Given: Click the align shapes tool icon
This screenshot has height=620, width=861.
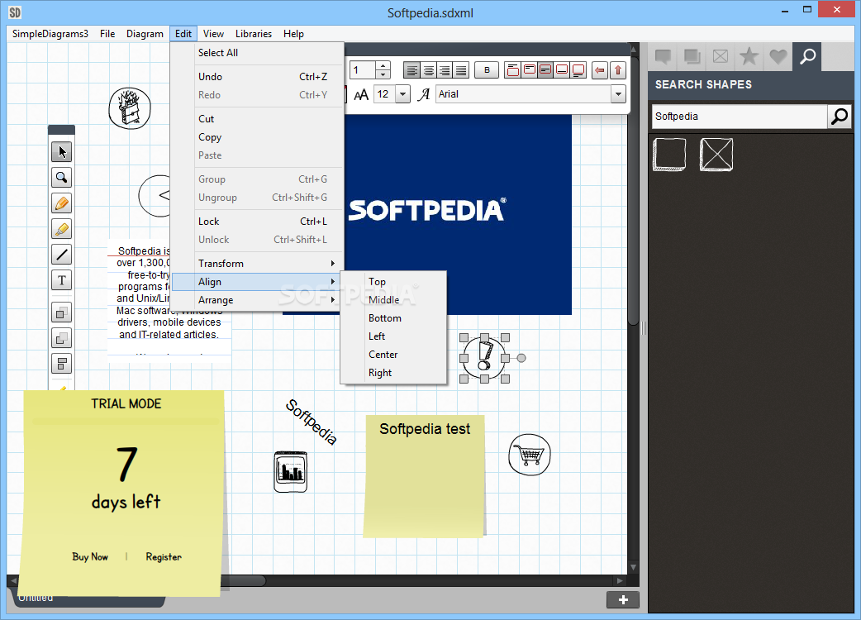Looking at the screenshot, I should (61, 364).
